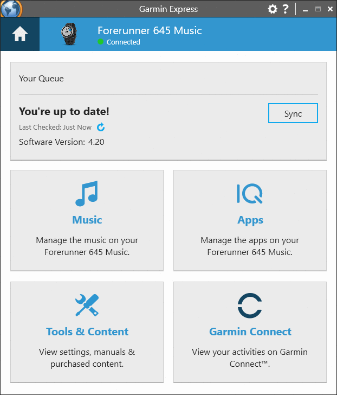
Task: Minimize the Garmin Express window
Action: coord(306,10)
